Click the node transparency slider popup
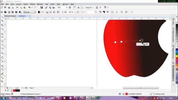Image resolution: width=178 pixels, height=100 pixels. pos(143,44)
